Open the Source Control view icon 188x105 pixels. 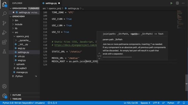coord(4,23)
